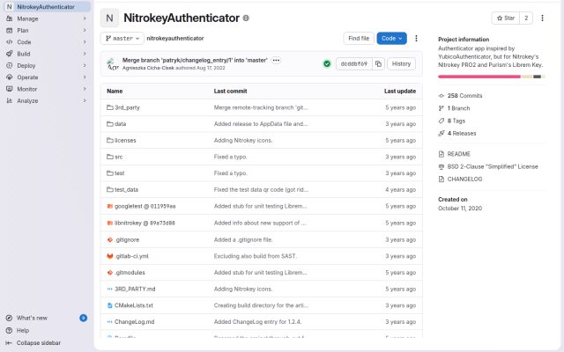
Task: Click the Releases rocket icon
Action: pos(442,133)
